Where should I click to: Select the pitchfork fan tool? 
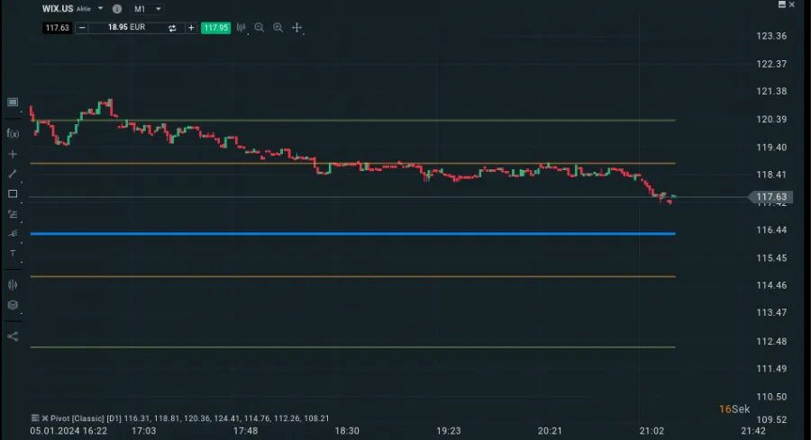[x=13, y=233]
